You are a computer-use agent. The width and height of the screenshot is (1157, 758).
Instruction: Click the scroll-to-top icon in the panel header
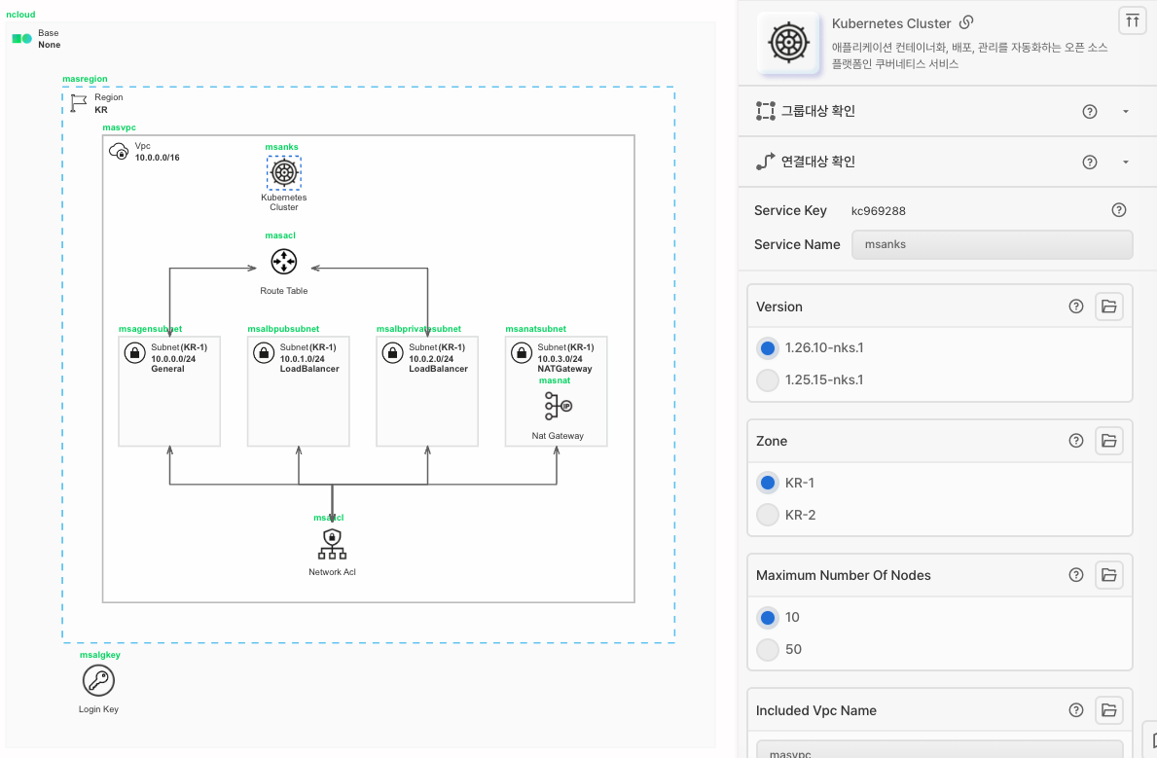pyautogui.click(x=1132, y=20)
